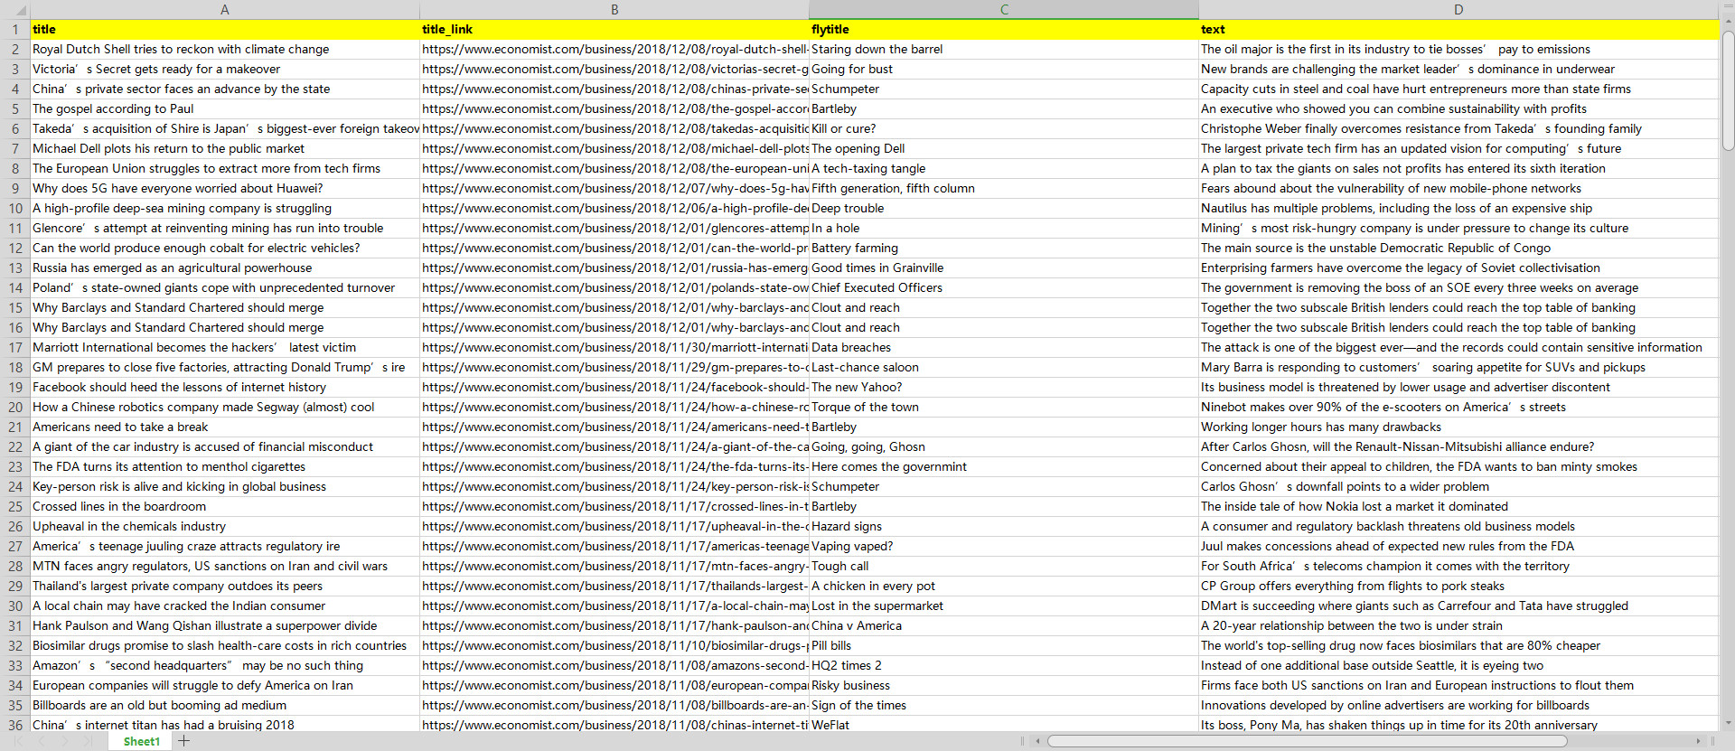Click the horizontal scrollbar thumb
The width and height of the screenshot is (1735, 751).
click(1306, 741)
